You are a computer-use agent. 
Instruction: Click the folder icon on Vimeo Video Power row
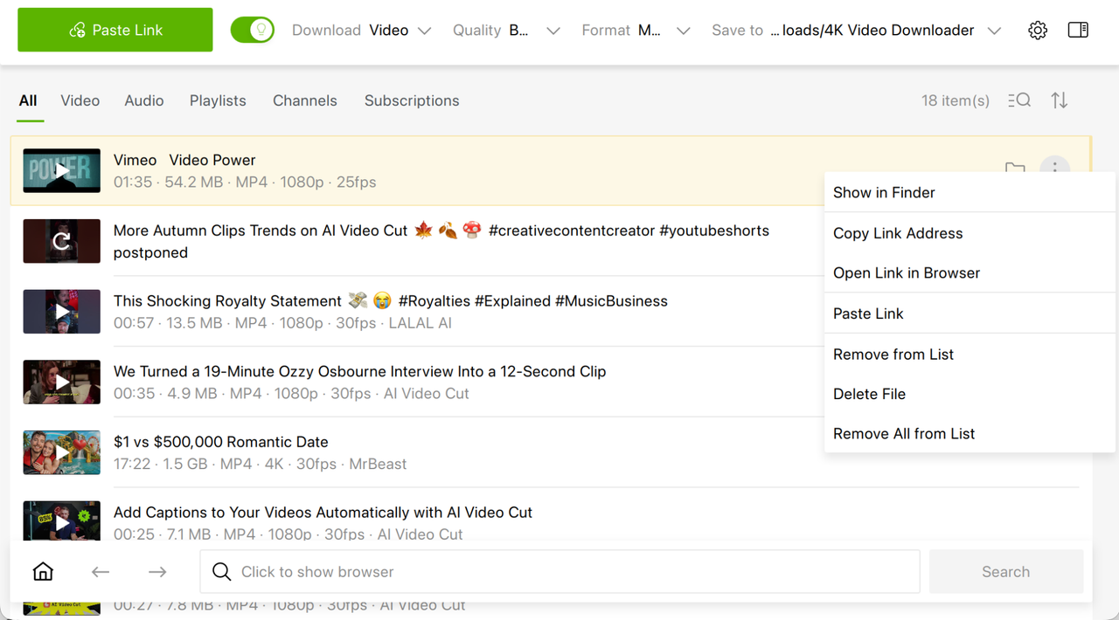[x=1014, y=169]
